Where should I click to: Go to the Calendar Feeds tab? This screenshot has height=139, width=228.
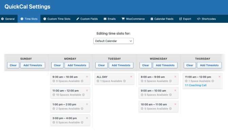(162, 19)
